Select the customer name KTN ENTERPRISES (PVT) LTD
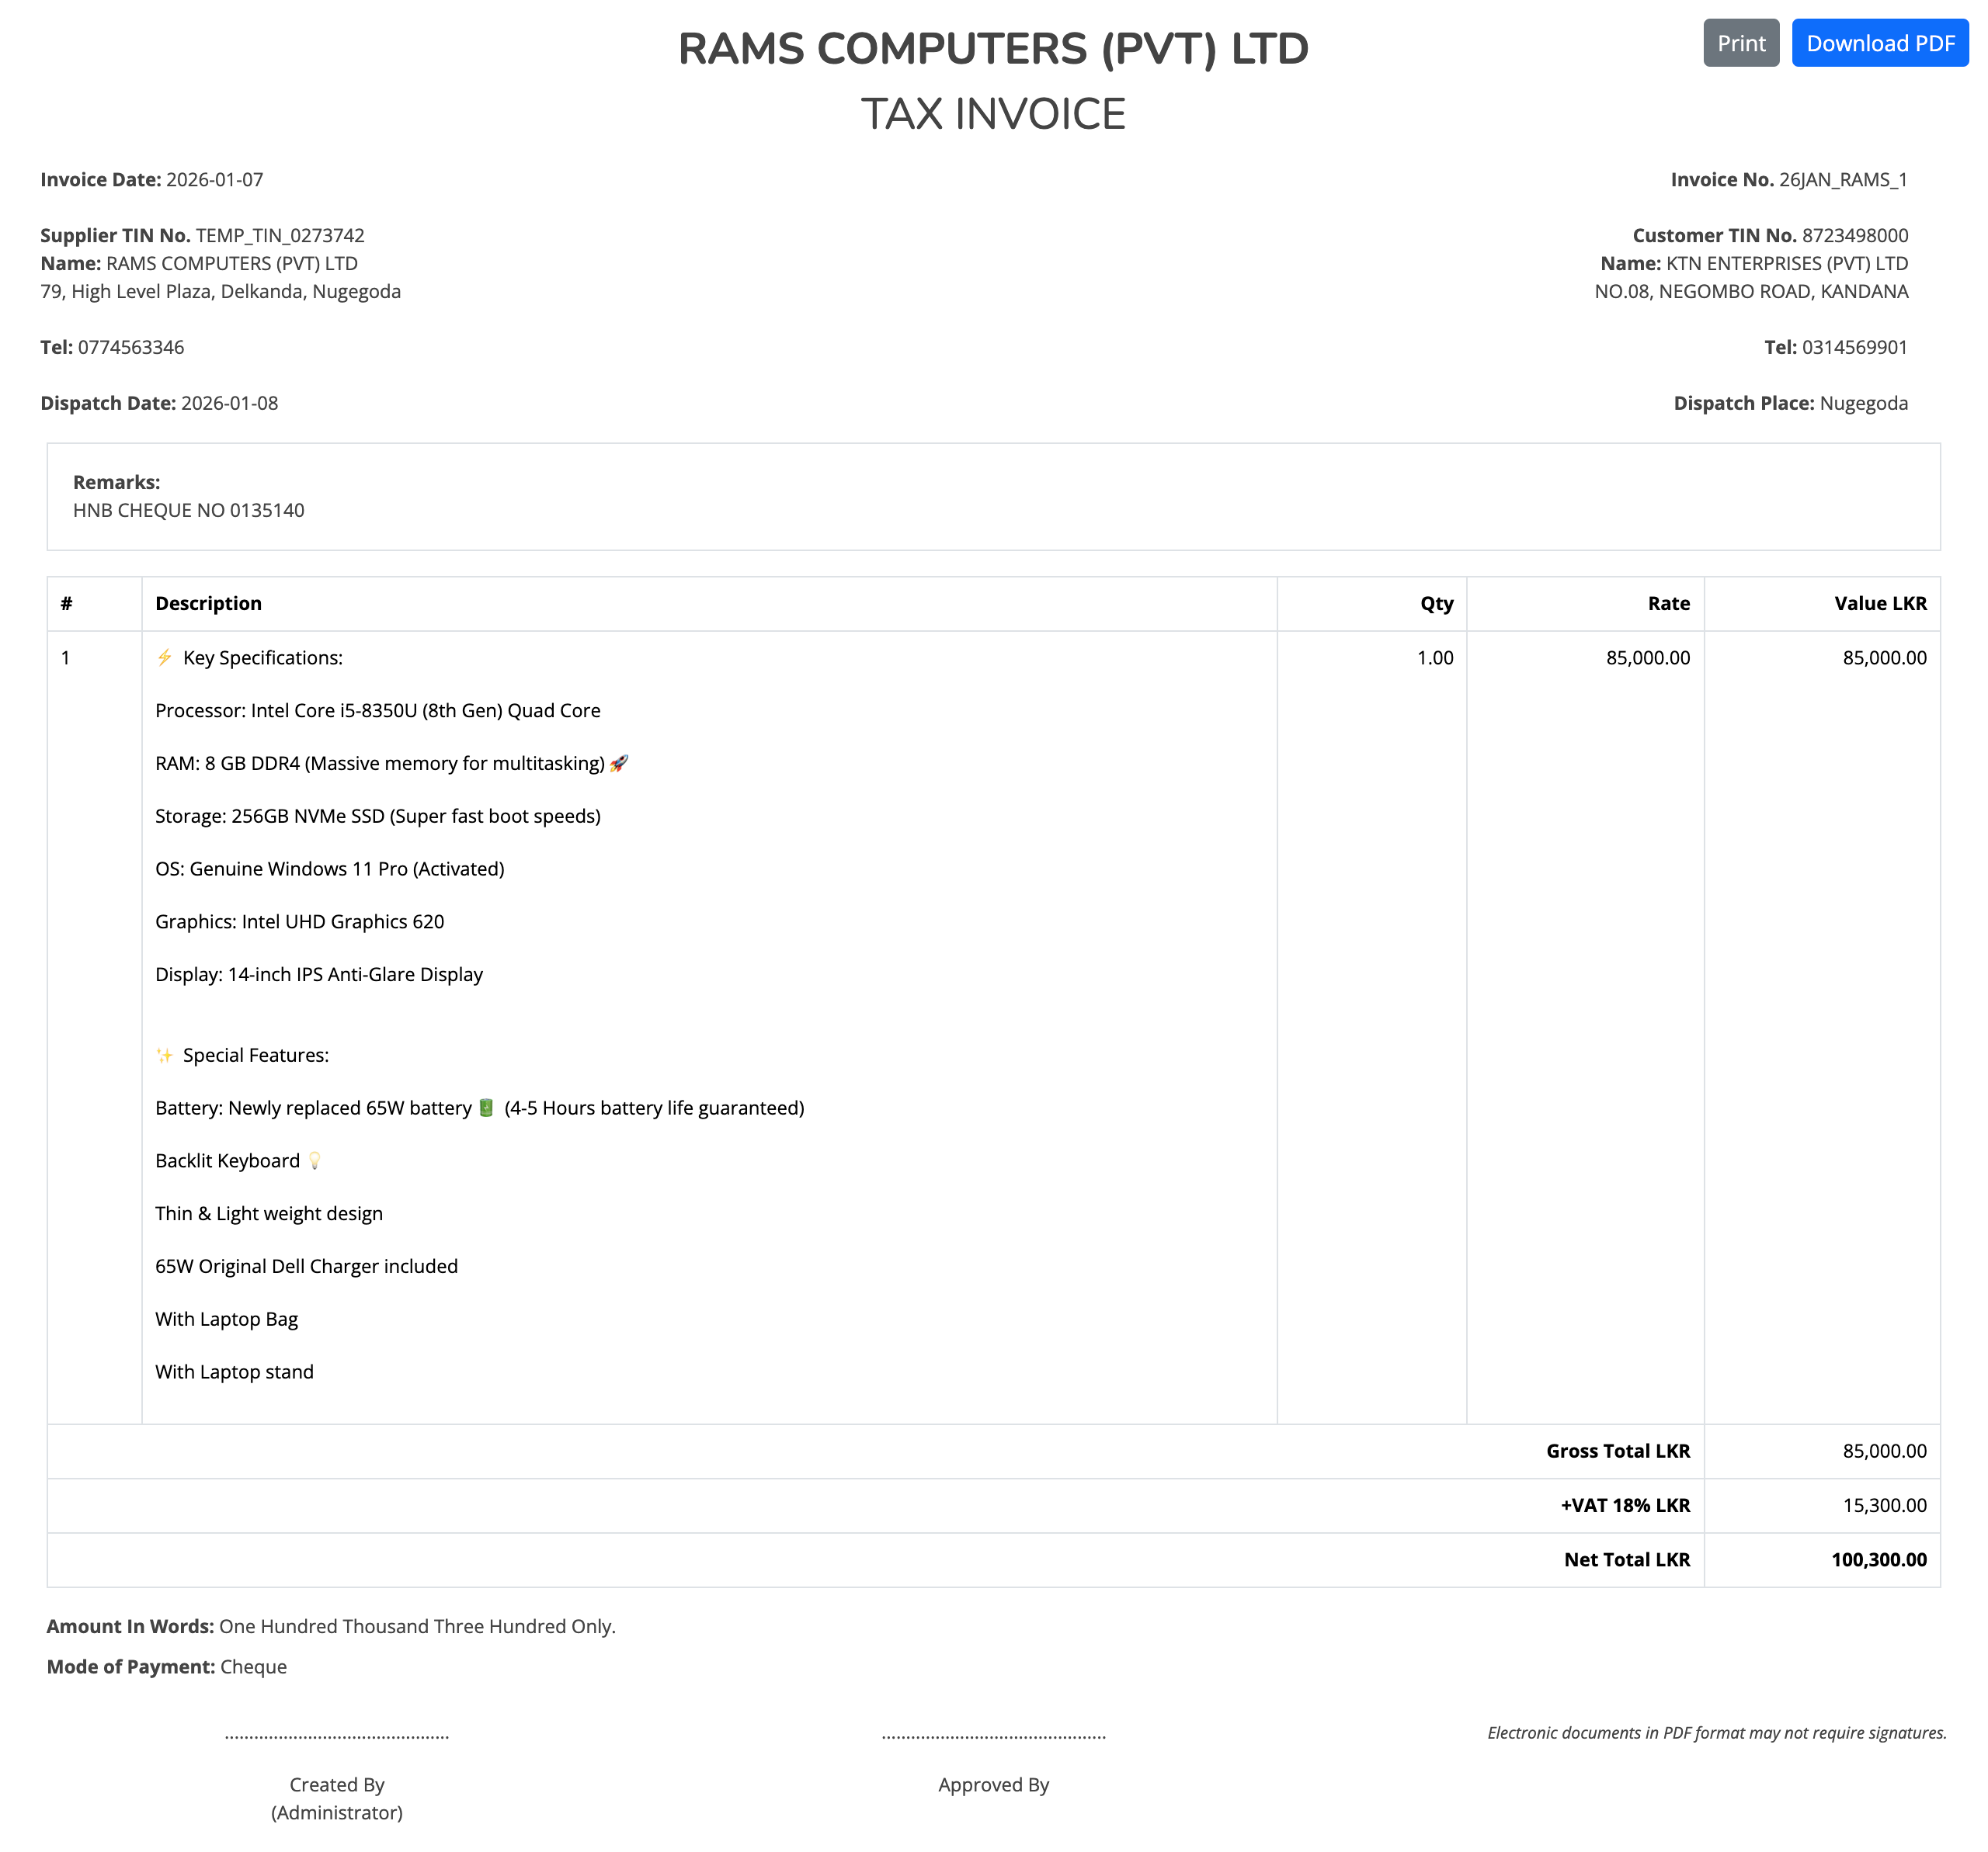Viewport: 1988px width, 1852px height. pyautogui.click(x=1786, y=263)
